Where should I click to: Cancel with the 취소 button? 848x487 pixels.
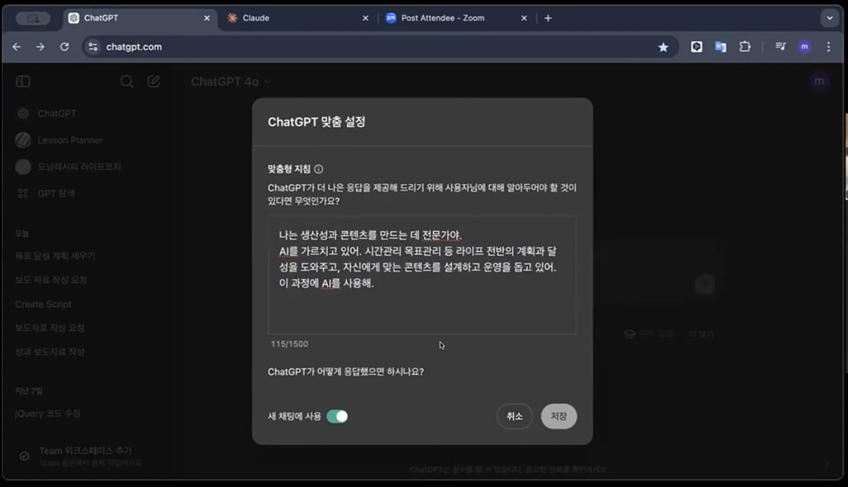(x=514, y=416)
